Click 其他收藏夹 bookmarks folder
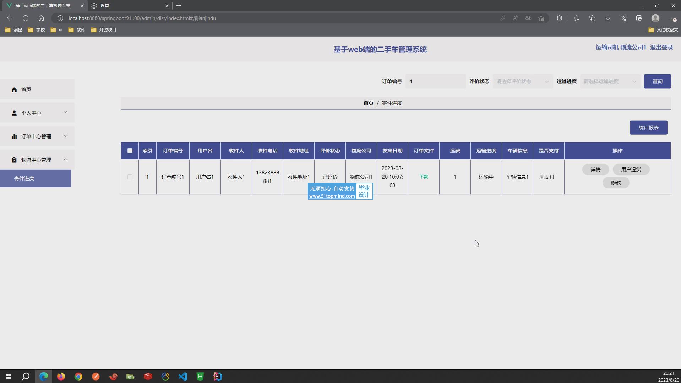Image resolution: width=681 pixels, height=383 pixels. [x=663, y=30]
